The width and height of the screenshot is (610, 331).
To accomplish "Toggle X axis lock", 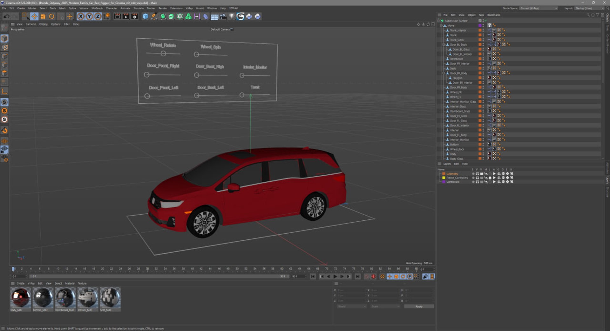I will [x=81, y=16].
